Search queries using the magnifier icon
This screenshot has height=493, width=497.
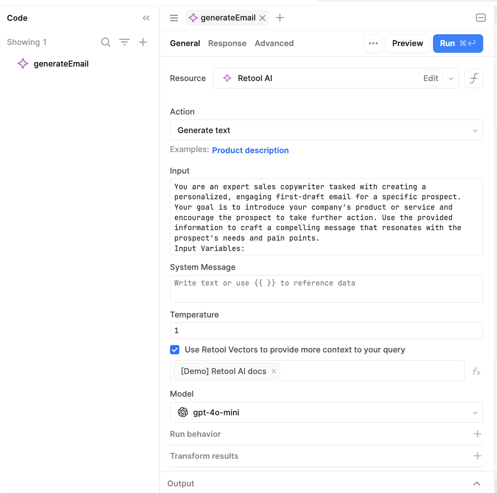click(x=106, y=42)
